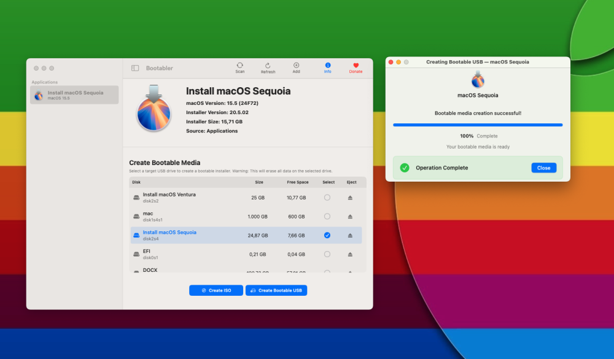
Task: Click the Eject column header
Action: click(351, 182)
